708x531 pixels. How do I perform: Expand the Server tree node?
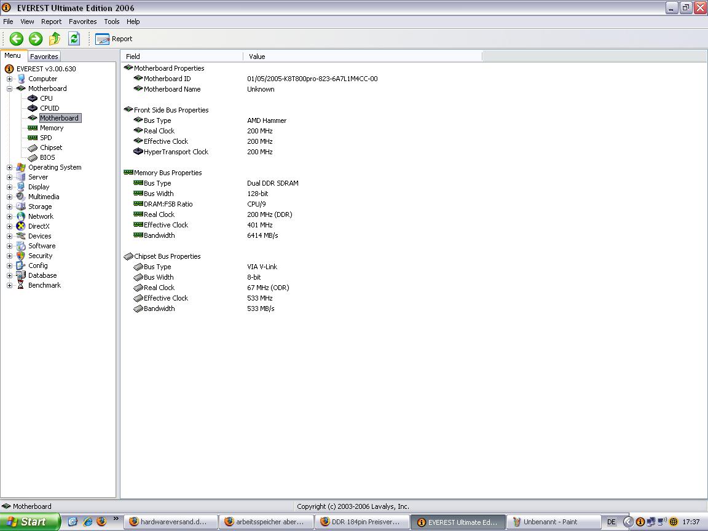click(9, 178)
